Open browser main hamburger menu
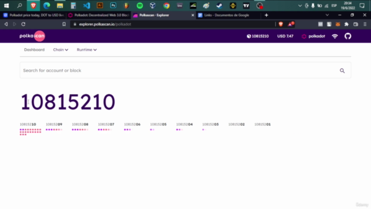This screenshot has height=209, width=371. pos(365,24)
